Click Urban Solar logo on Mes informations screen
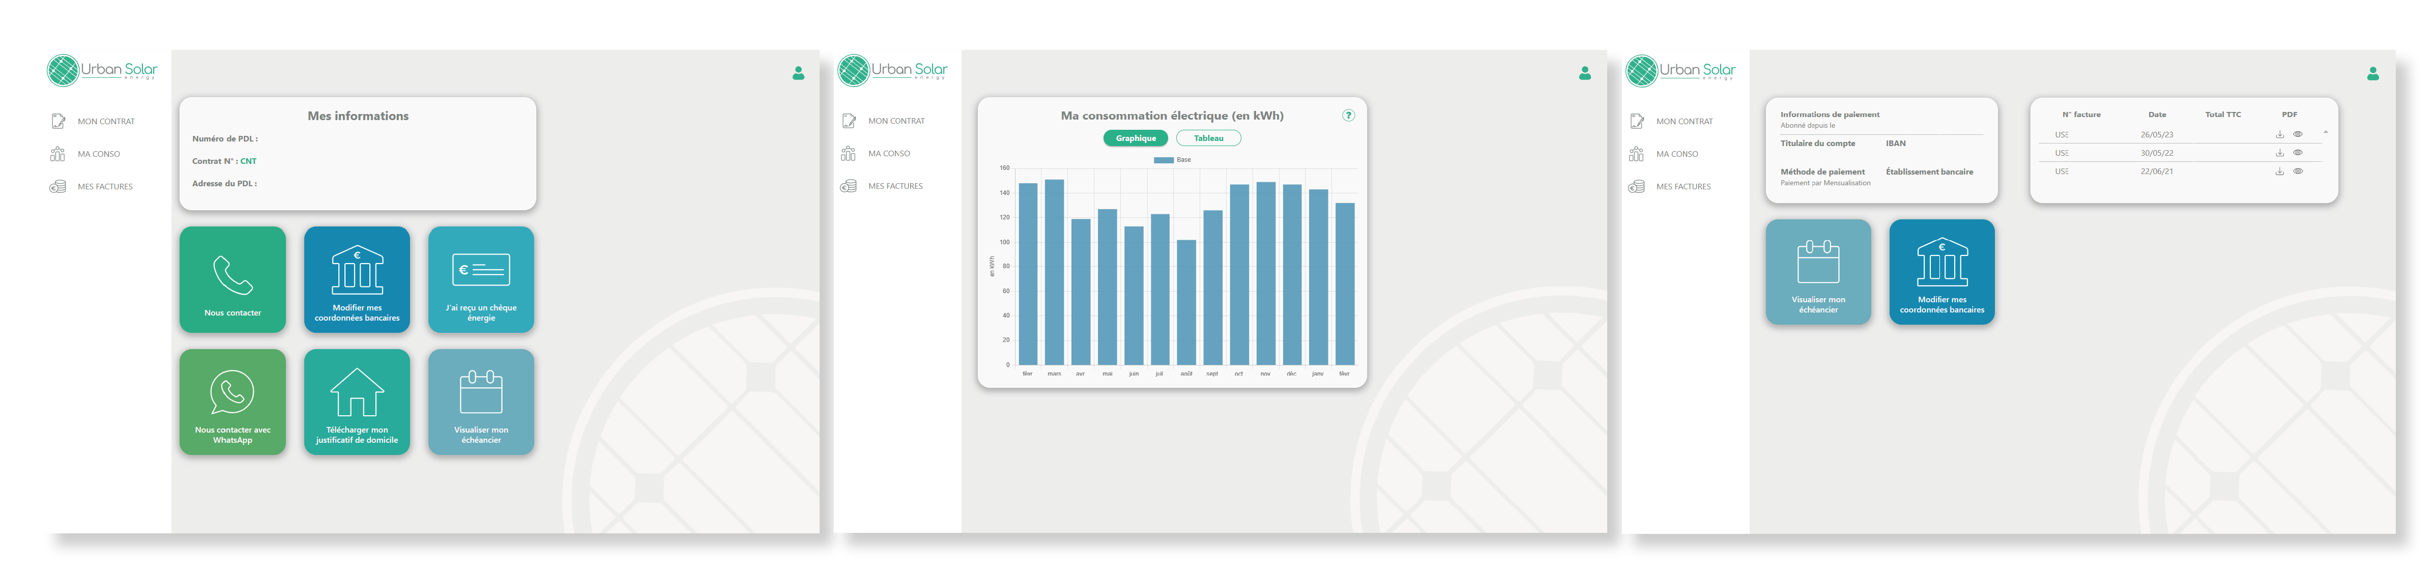The image size is (2436, 571). pos(102,70)
